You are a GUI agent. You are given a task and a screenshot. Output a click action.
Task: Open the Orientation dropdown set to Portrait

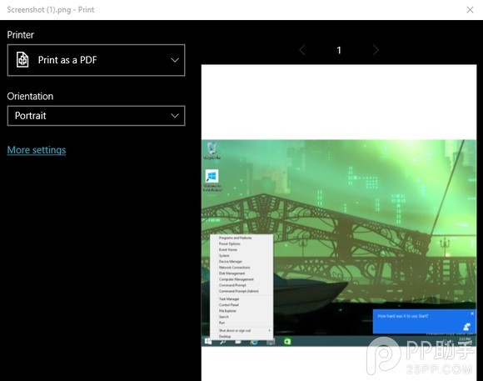(x=96, y=116)
